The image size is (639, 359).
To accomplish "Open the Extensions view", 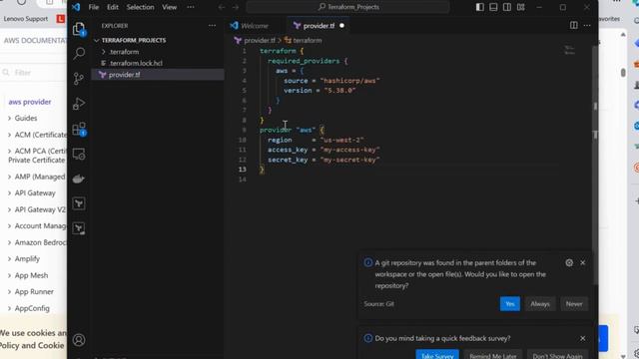I will [79, 129].
